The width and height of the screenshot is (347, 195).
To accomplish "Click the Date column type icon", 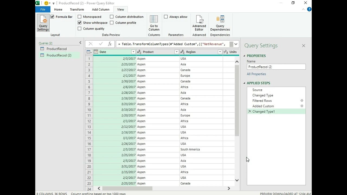I will click(x=96, y=52).
